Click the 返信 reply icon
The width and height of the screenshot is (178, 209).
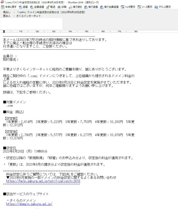[x=20, y=7]
